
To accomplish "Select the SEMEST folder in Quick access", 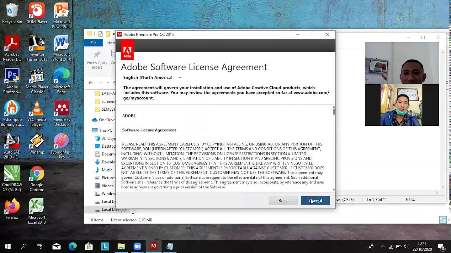I will [x=105, y=109].
